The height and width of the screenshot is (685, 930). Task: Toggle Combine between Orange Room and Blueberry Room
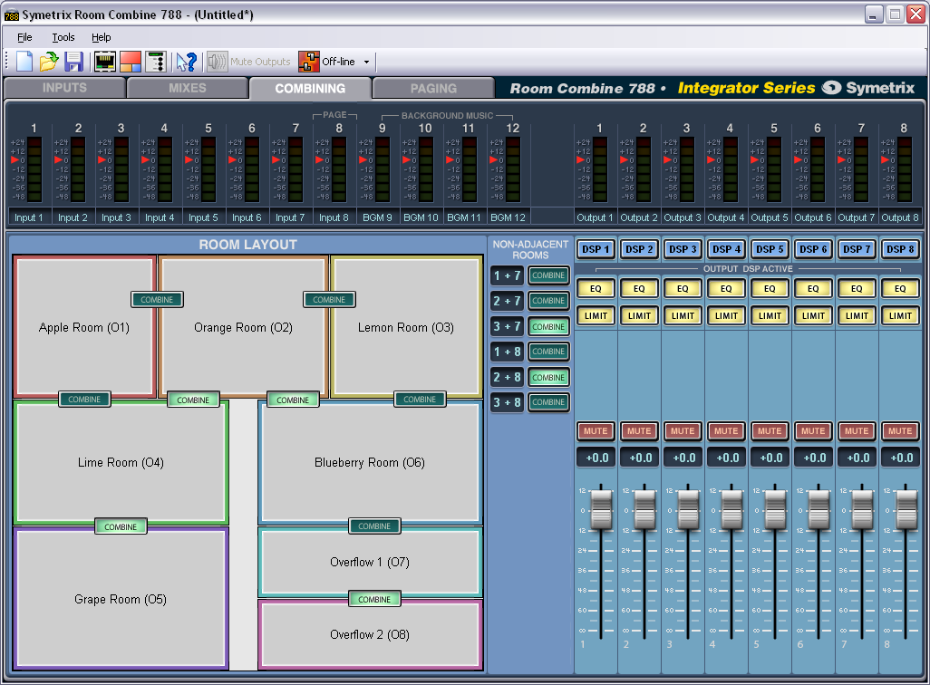tap(293, 400)
